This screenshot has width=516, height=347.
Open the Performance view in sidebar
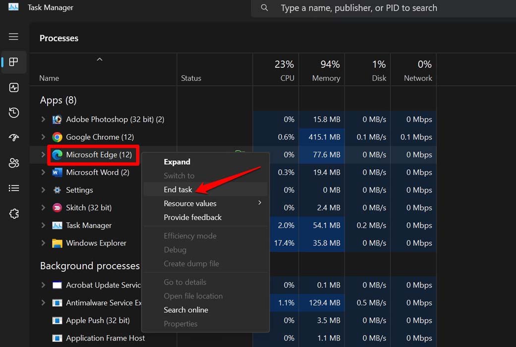coord(13,88)
